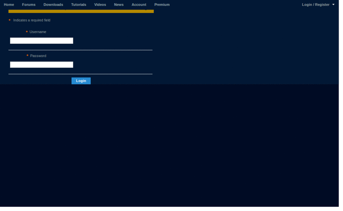Viewport: 343px width, 211px height.
Task: Navigate to the News section
Action: coord(119,5)
